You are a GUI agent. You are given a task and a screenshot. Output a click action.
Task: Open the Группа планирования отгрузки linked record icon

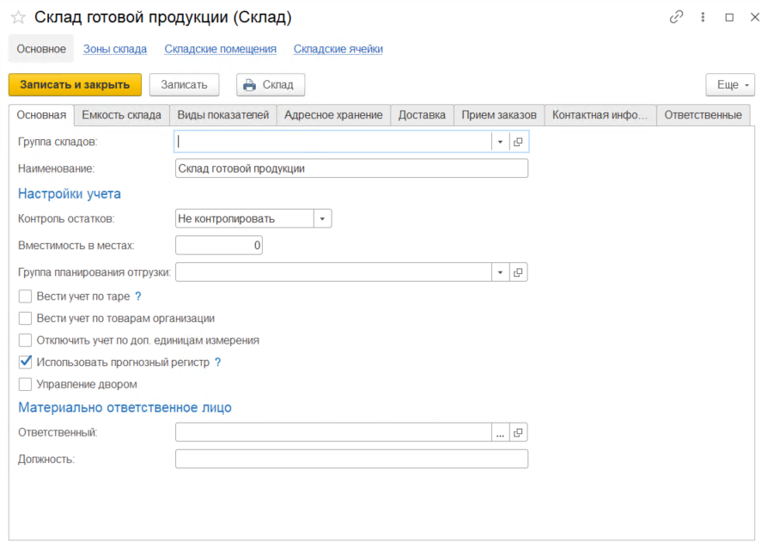[x=518, y=272]
